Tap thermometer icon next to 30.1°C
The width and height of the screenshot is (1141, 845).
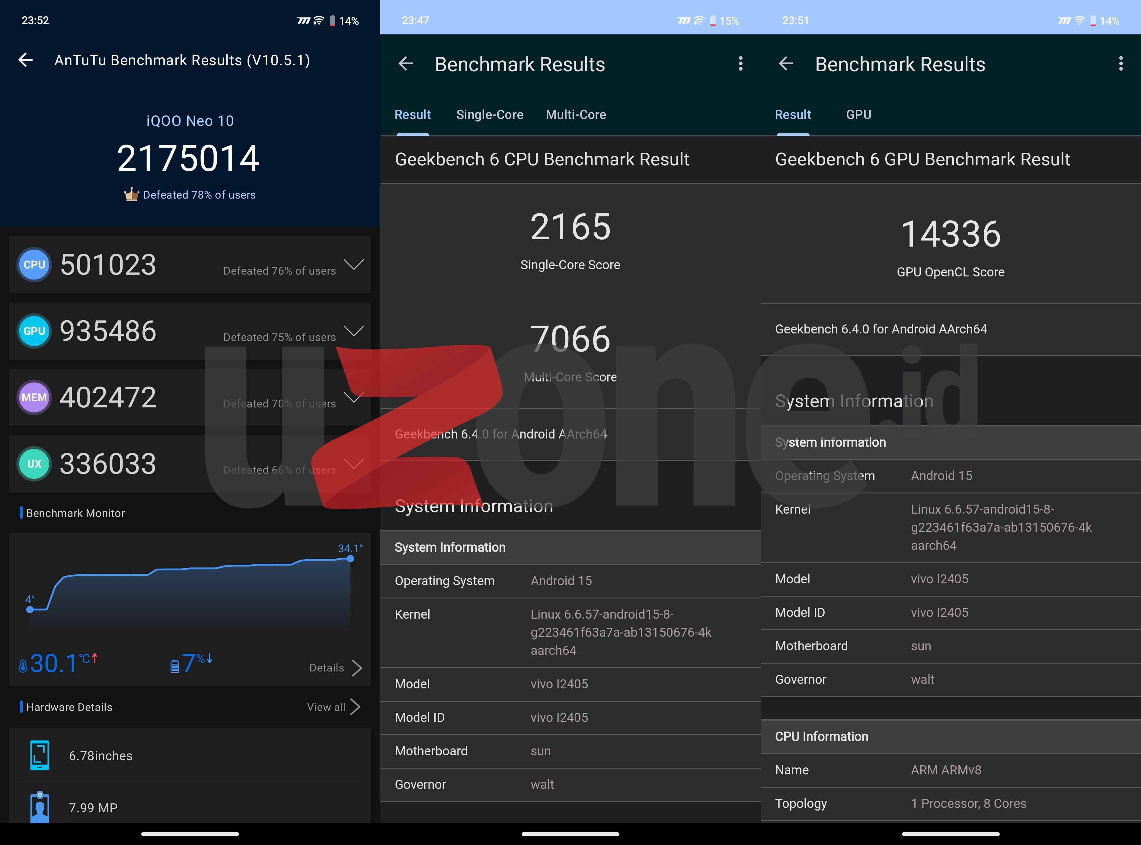pyautogui.click(x=23, y=665)
